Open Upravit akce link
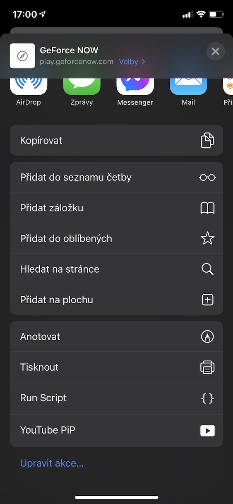This screenshot has height=504, width=233. [52, 463]
